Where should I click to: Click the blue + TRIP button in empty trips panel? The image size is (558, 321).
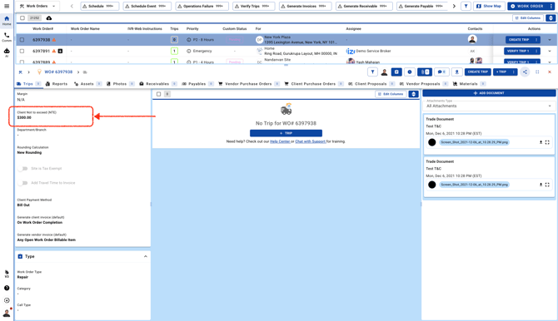click(x=286, y=133)
